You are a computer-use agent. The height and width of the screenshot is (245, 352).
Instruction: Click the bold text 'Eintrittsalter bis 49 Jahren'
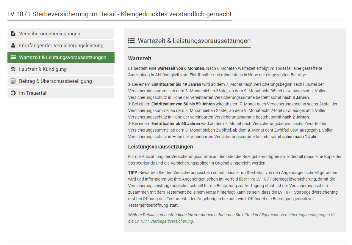(x=176, y=85)
